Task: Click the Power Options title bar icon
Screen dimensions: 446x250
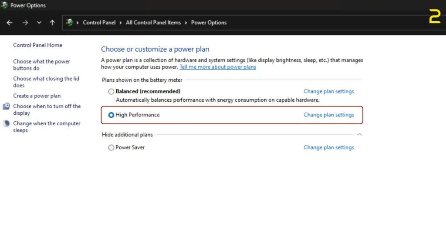Action: [x=4, y=6]
